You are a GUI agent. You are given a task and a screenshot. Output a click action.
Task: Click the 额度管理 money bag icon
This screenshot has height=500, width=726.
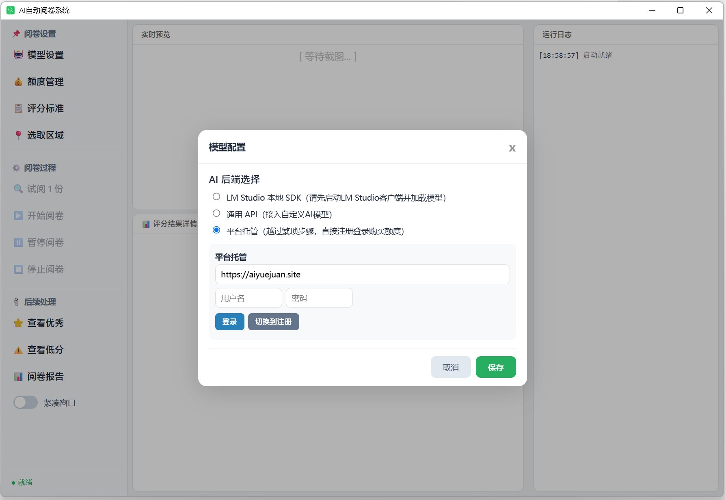(x=18, y=82)
